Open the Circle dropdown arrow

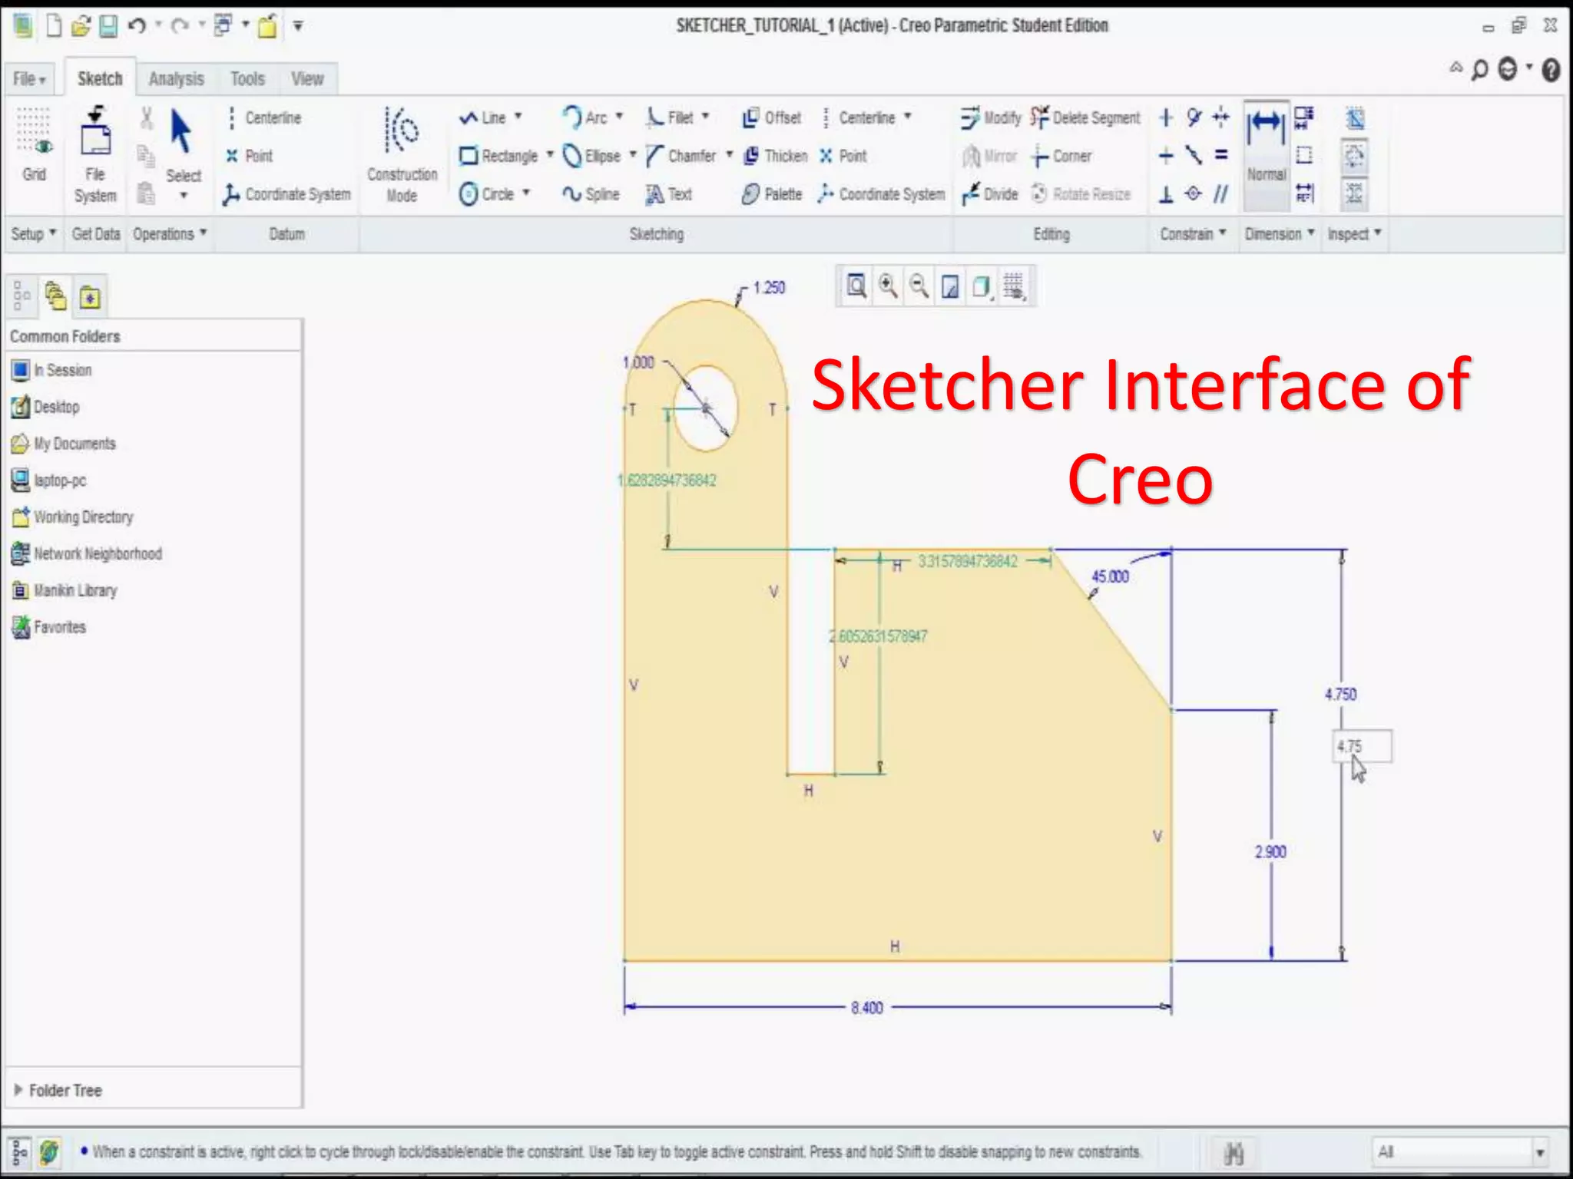tap(526, 193)
